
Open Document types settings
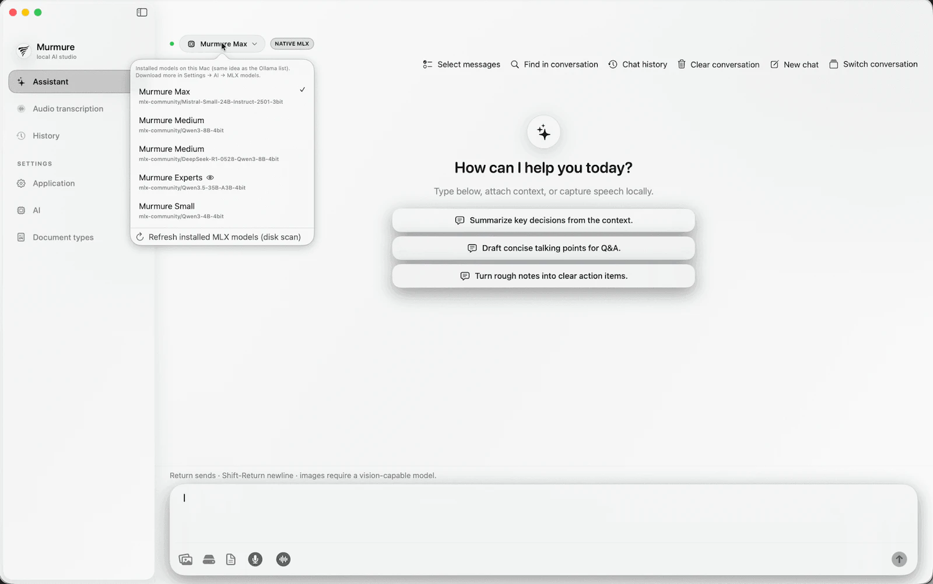(63, 238)
